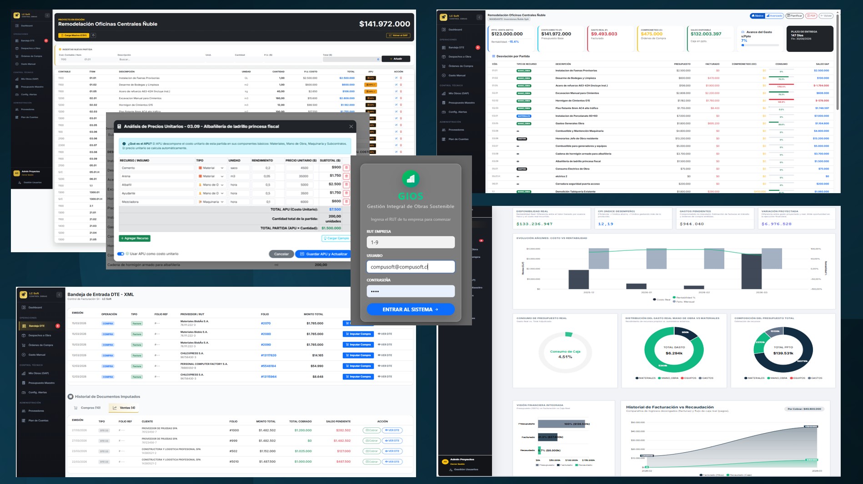Switch to the Ventas (4) tab
Viewport: 863px width, 484px height.
pos(124,408)
